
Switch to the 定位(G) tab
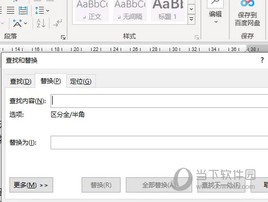[81, 82]
